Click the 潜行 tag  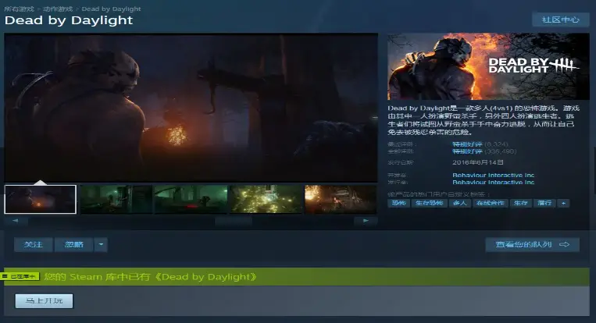click(544, 203)
